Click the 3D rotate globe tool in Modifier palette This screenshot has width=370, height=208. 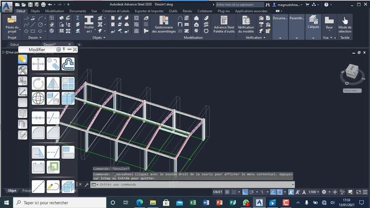tap(38, 98)
